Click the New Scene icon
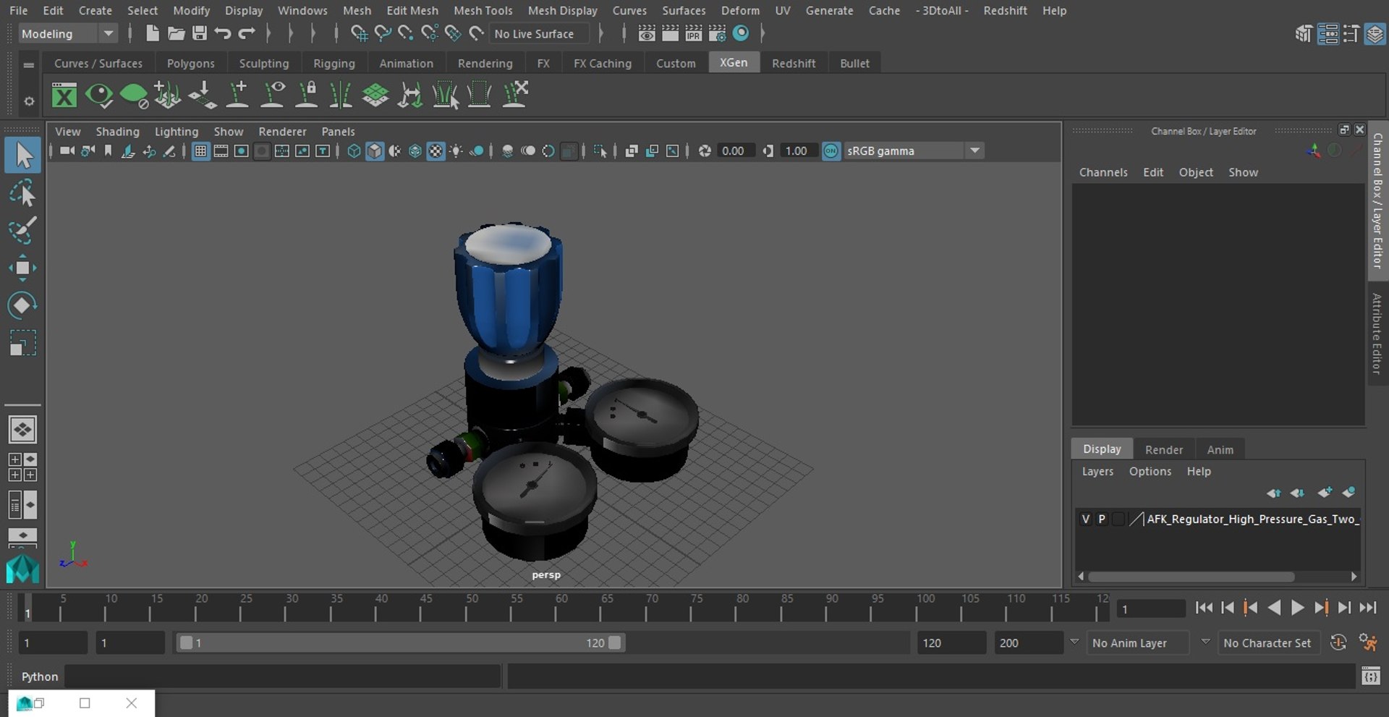This screenshot has width=1389, height=717. tap(152, 33)
